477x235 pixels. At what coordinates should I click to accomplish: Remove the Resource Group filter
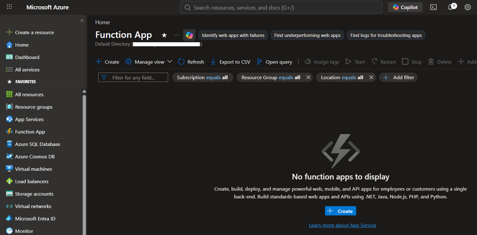[308, 77]
